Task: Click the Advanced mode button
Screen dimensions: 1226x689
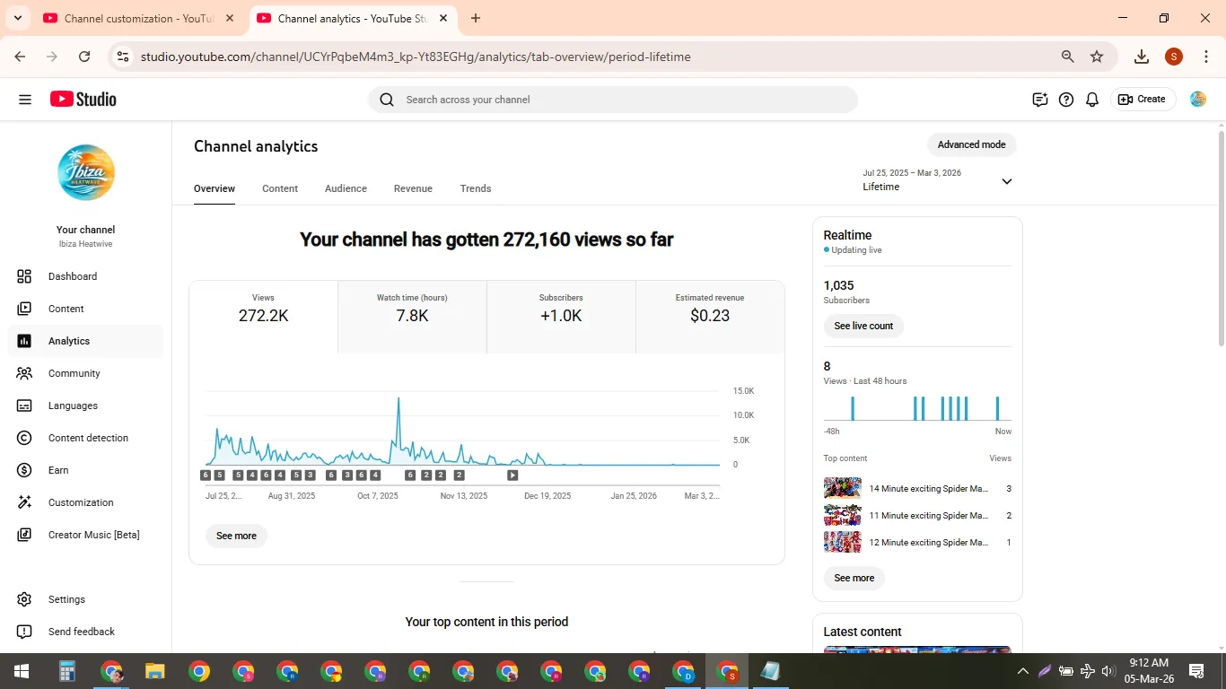Action: (x=971, y=144)
